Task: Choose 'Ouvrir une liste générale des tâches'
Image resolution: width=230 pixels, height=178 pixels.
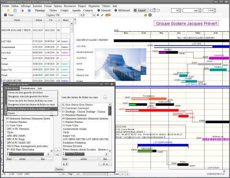Action: point(33,93)
